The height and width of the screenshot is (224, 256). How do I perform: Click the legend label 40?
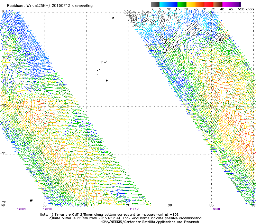pyautogui.click(x=222, y=9)
